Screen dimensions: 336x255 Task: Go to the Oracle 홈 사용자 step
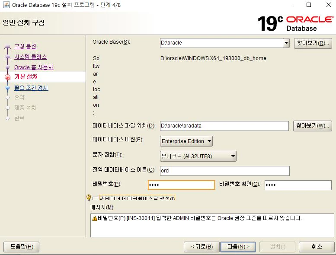34,67
